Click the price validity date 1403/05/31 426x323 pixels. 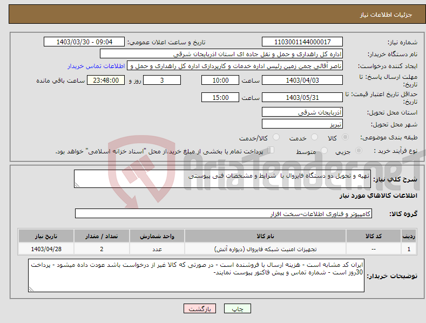point(302,97)
